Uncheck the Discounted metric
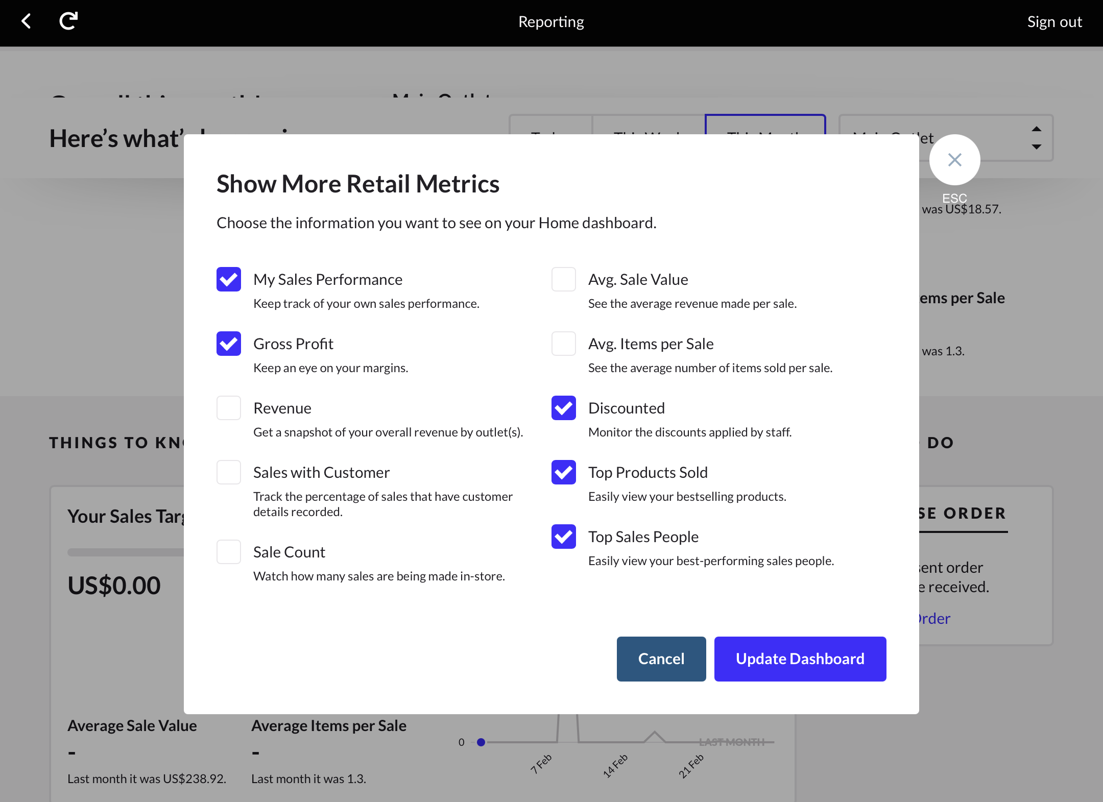 click(563, 408)
